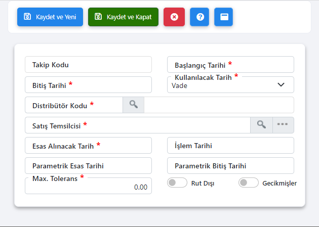
Task: Focus the İşlem Tarihi field
Action: pyautogui.click(x=230, y=146)
